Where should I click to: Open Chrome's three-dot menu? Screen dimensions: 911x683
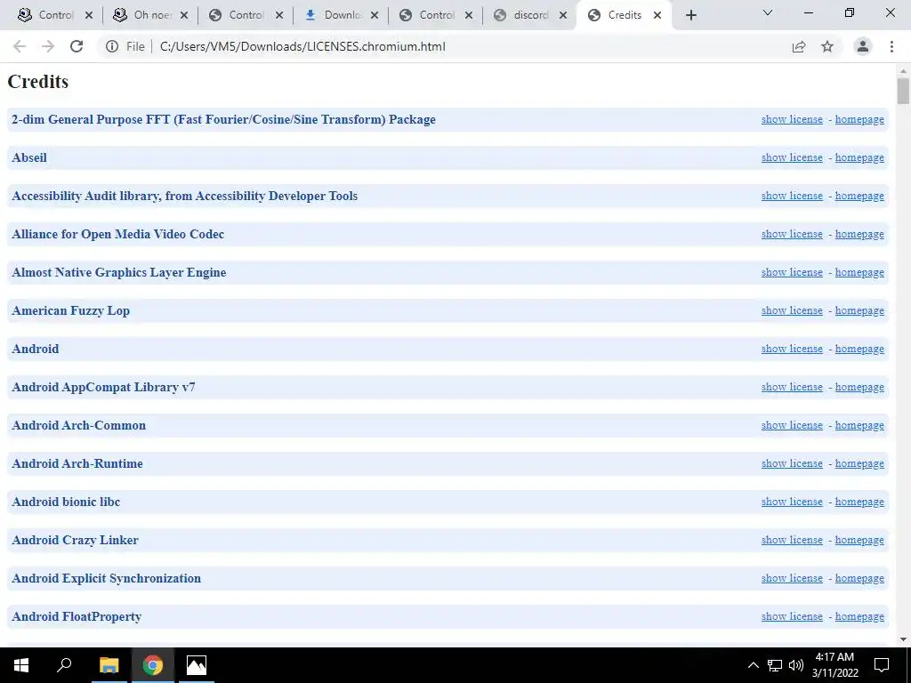[891, 46]
